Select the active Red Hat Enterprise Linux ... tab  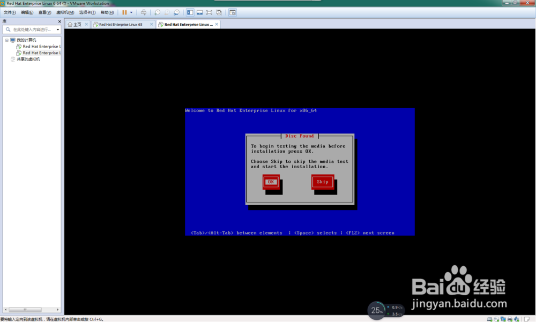tap(188, 24)
